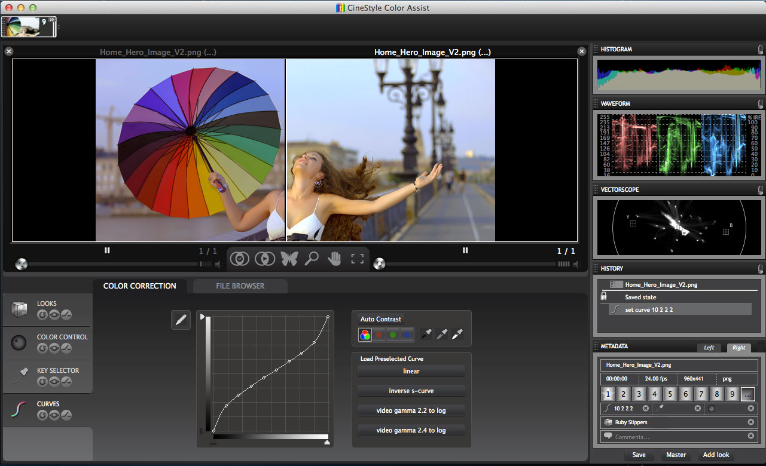
Task: Switch to the Color Correction tab
Action: pos(140,286)
